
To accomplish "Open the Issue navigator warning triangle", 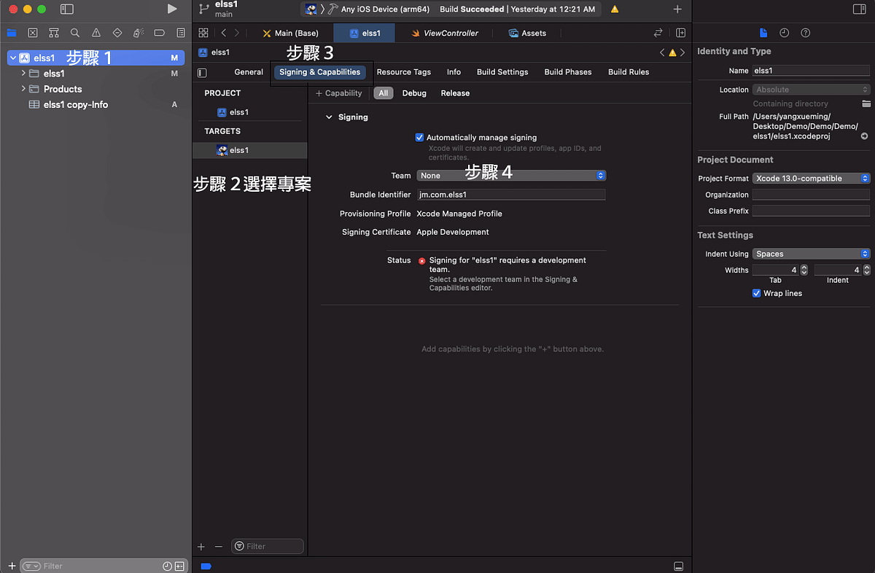I will (96, 32).
